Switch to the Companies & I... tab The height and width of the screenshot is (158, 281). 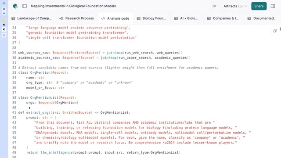[223, 18]
